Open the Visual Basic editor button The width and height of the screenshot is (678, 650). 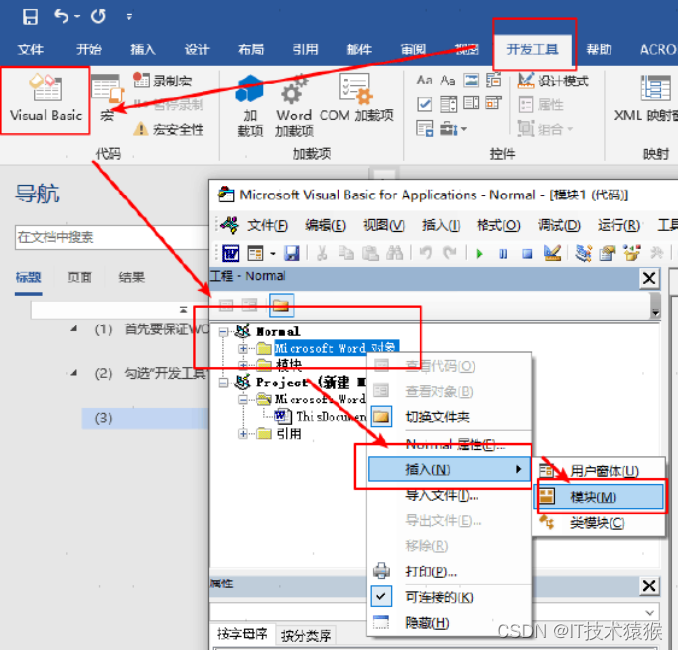coord(46,98)
